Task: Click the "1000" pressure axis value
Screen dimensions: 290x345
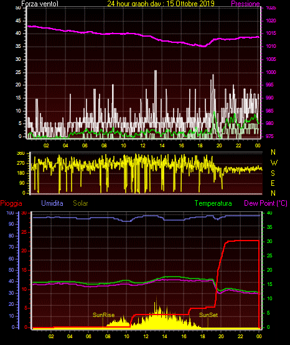Action: coord(271,72)
